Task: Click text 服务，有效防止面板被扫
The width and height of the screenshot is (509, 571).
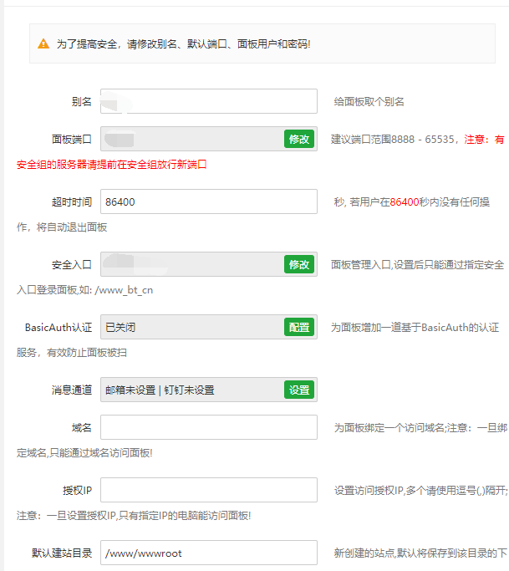Action: point(71,353)
